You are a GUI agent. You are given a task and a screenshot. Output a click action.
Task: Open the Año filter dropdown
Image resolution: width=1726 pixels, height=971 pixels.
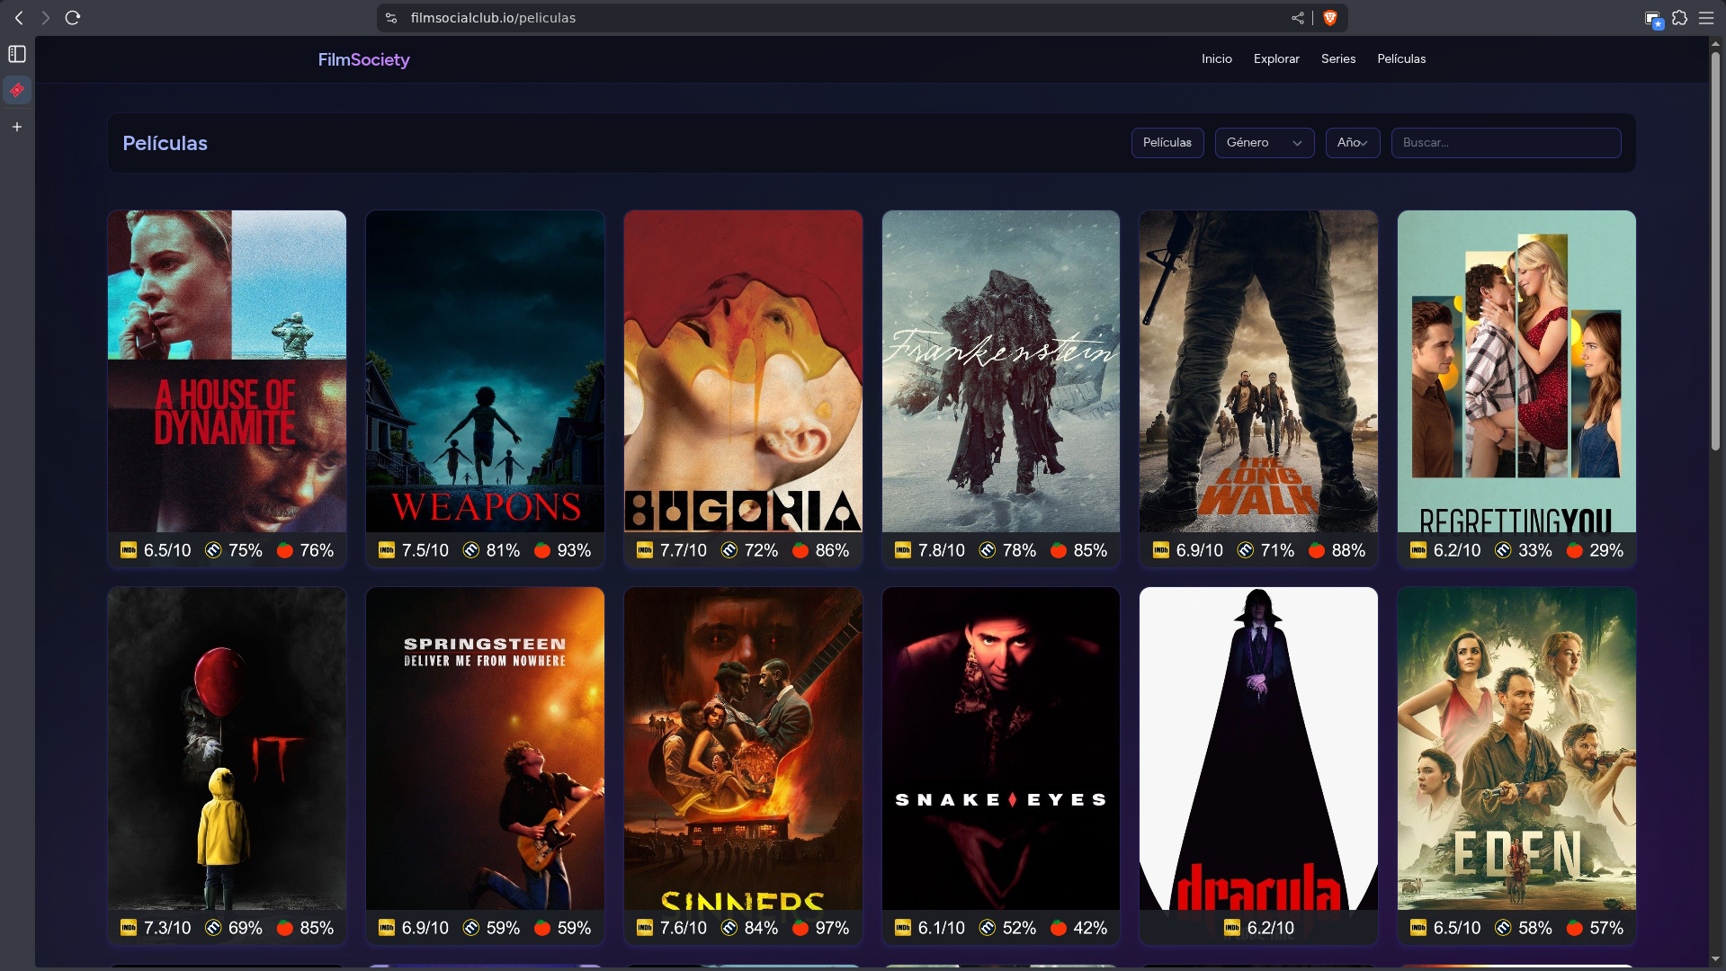1352,143
